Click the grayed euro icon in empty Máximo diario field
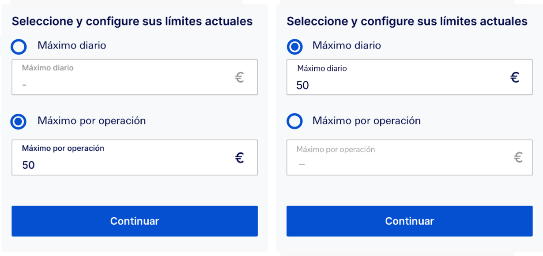 (x=239, y=78)
